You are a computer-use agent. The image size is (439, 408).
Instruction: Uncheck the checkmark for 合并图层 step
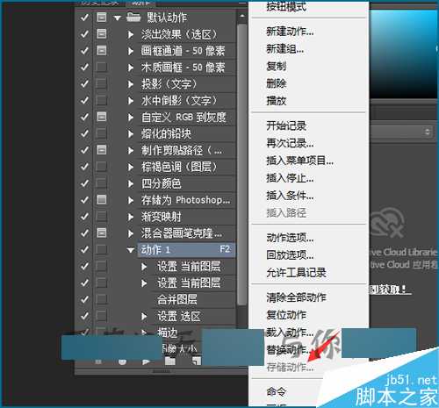click(x=84, y=299)
